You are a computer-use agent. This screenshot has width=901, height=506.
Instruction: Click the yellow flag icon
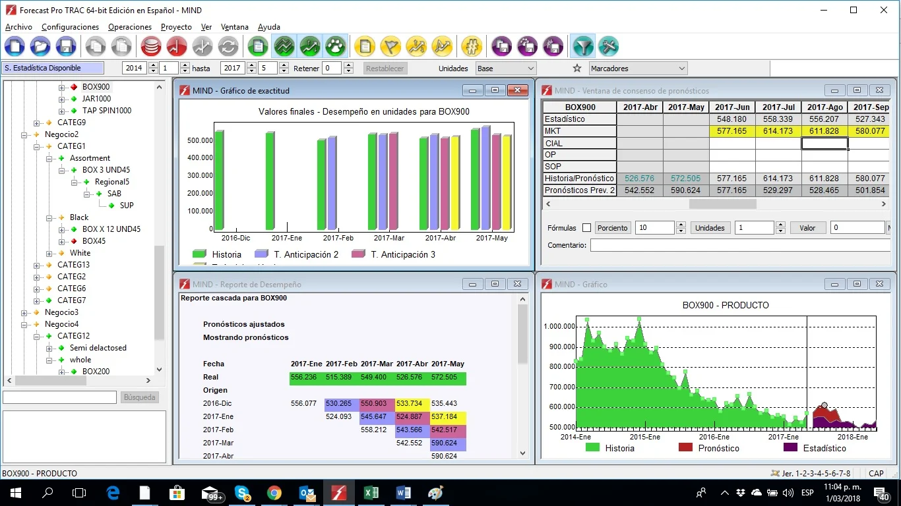[391, 46]
